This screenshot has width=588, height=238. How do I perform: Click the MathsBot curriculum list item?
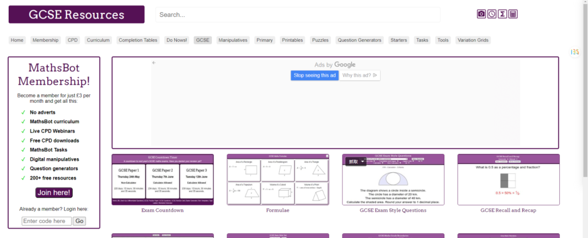pos(54,122)
